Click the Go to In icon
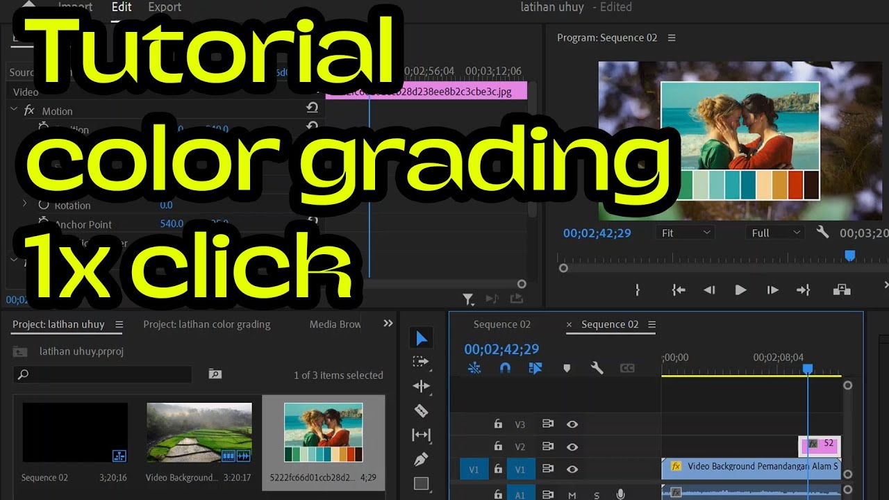 click(x=679, y=290)
